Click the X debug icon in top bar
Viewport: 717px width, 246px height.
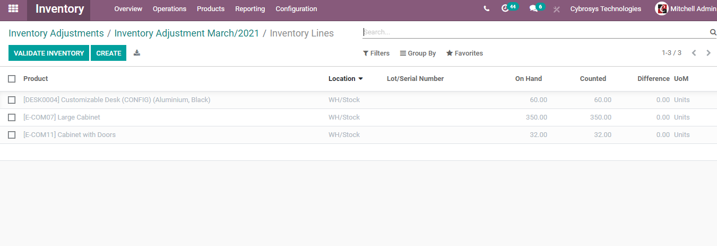tap(556, 10)
